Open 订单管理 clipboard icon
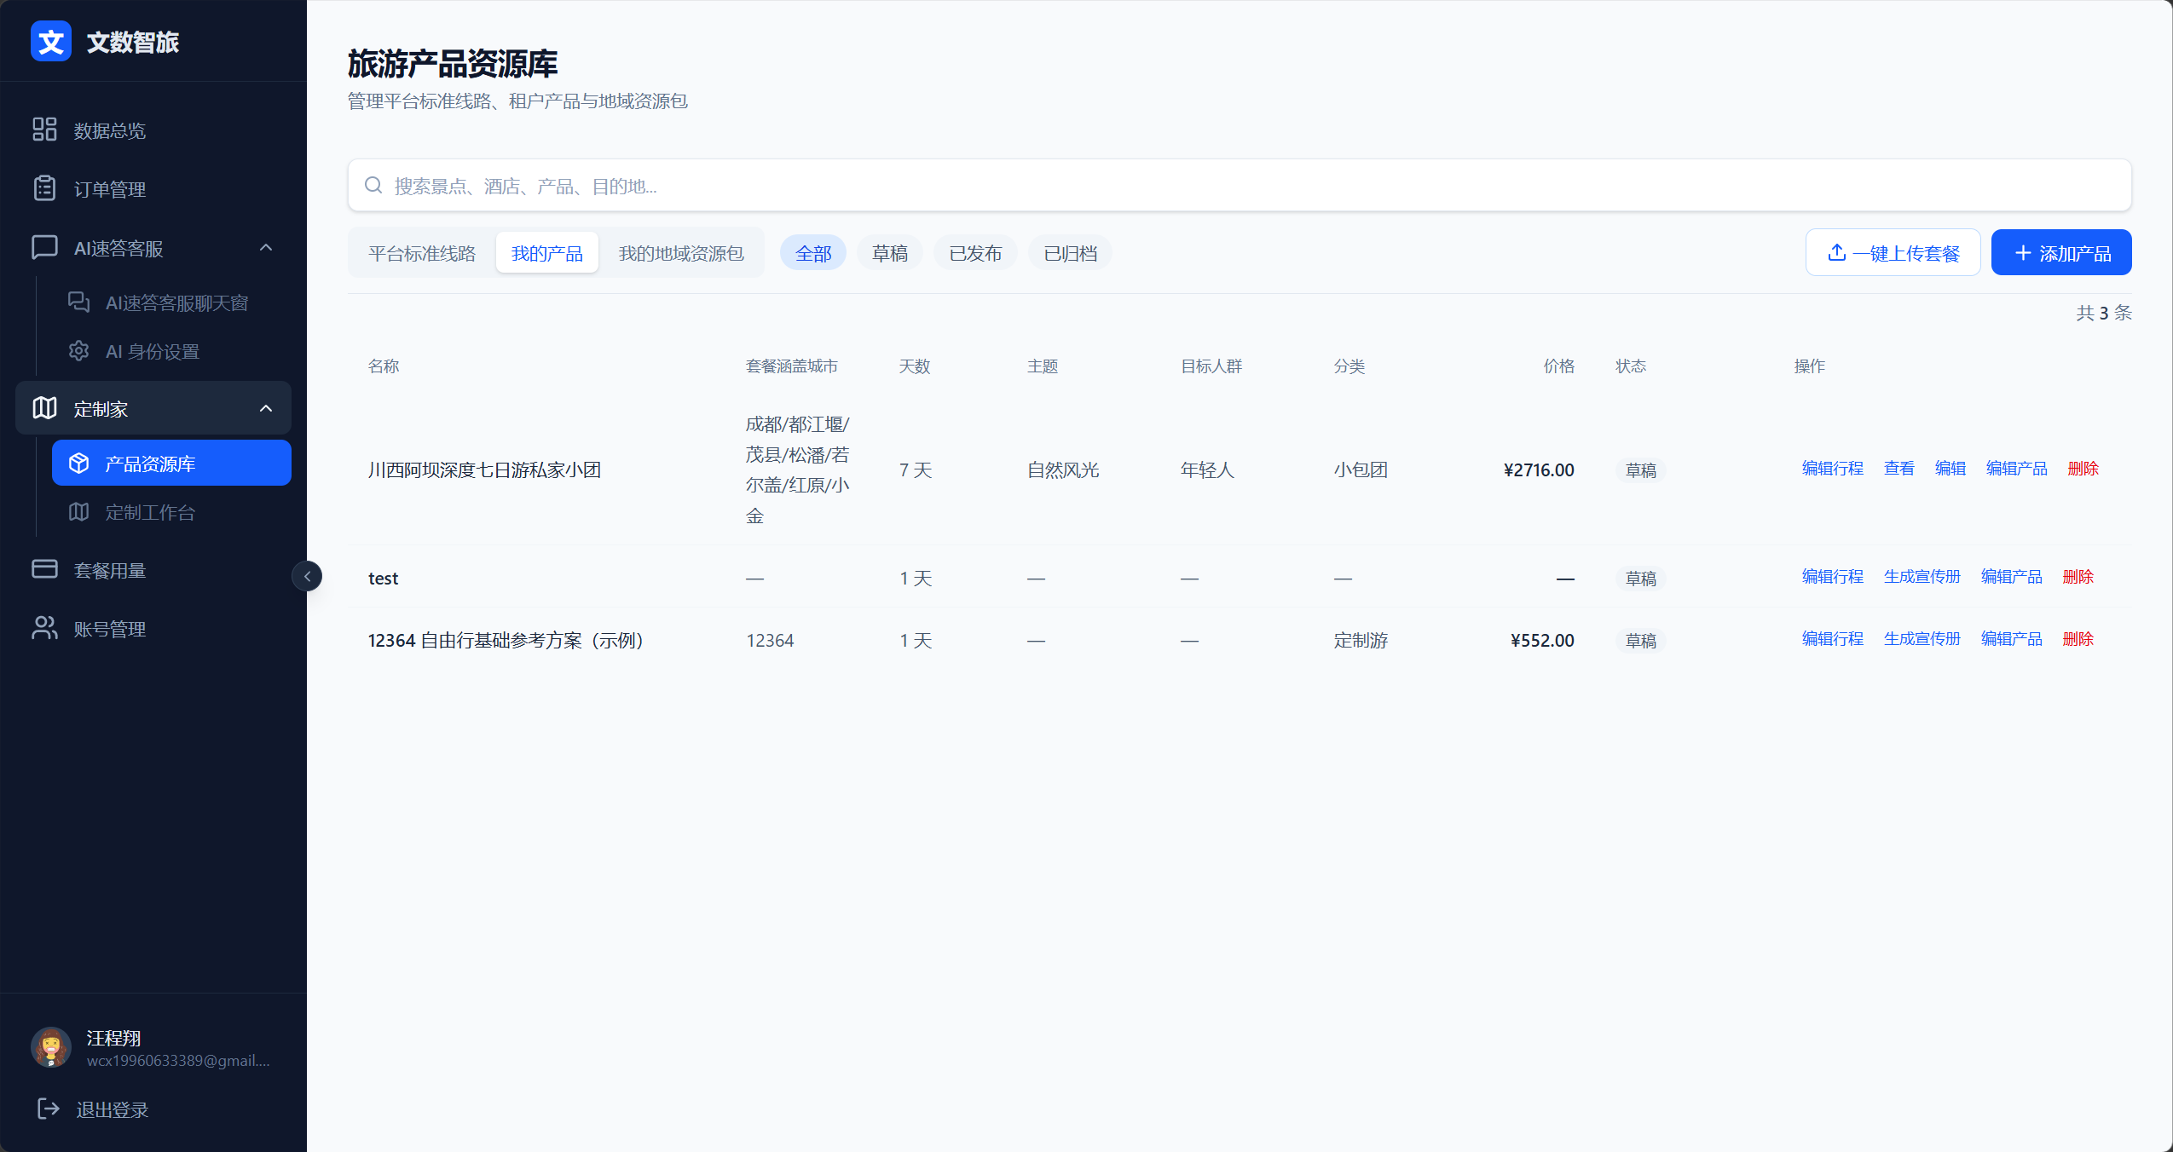This screenshot has width=2173, height=1152. pyautogui.click(x=44, y=188)
